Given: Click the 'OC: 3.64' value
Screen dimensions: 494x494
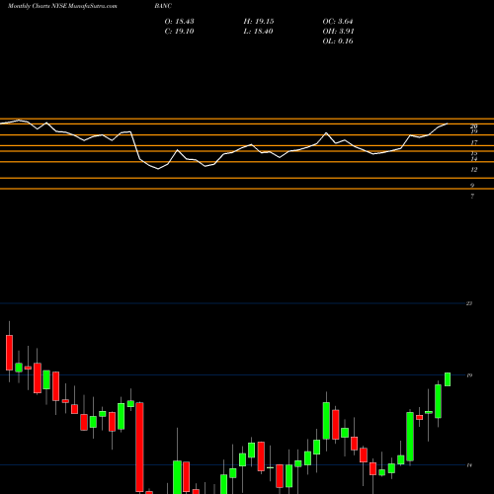Looking at the screenshot, I should click(x=338, y=22).
